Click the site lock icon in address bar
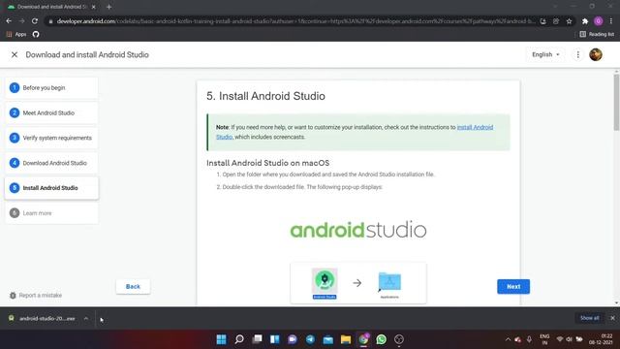Screen dimensions: 620x349 [50, 21]
